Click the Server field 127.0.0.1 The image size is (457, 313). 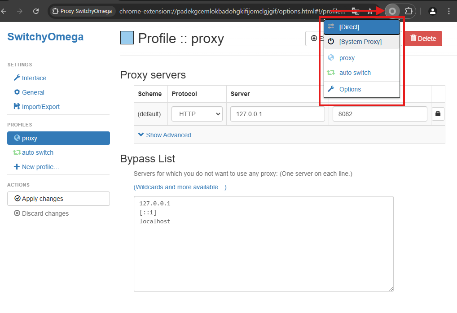coord(277,114)
